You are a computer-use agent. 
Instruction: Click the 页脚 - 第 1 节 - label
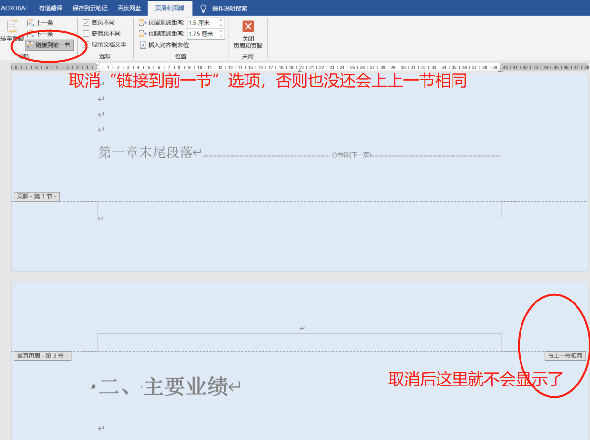point(37,196)
